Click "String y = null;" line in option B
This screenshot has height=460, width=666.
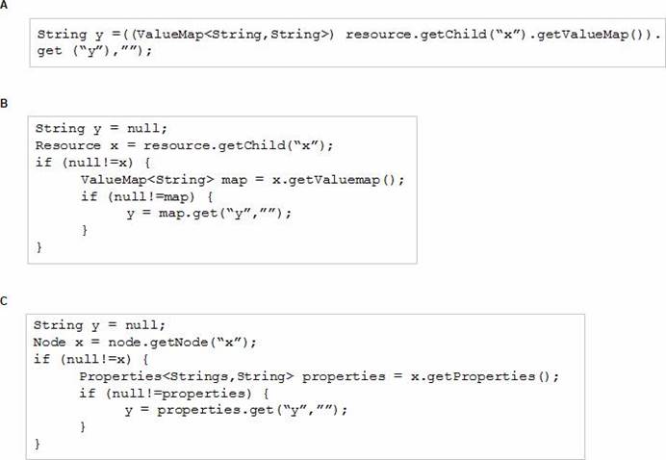pos(101,129)
